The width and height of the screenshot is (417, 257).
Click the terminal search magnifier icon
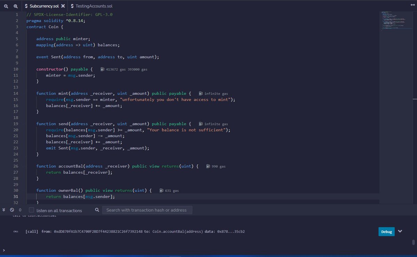point(97,210)
